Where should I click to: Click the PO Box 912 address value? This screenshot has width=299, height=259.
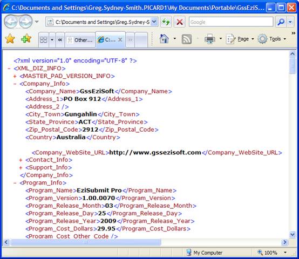82,99
